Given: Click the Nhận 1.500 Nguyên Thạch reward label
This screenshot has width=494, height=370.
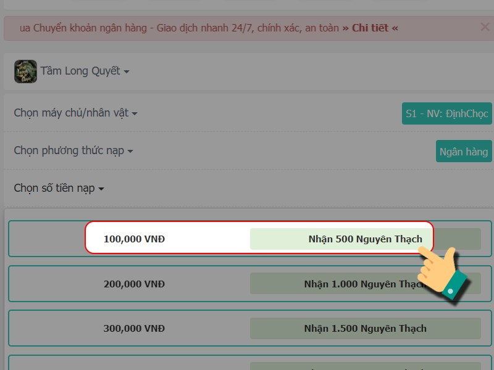Looking at the screenshot, I should click(365, 328).
